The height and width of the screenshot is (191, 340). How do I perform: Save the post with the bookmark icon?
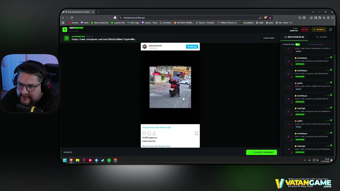click(197, 133)
